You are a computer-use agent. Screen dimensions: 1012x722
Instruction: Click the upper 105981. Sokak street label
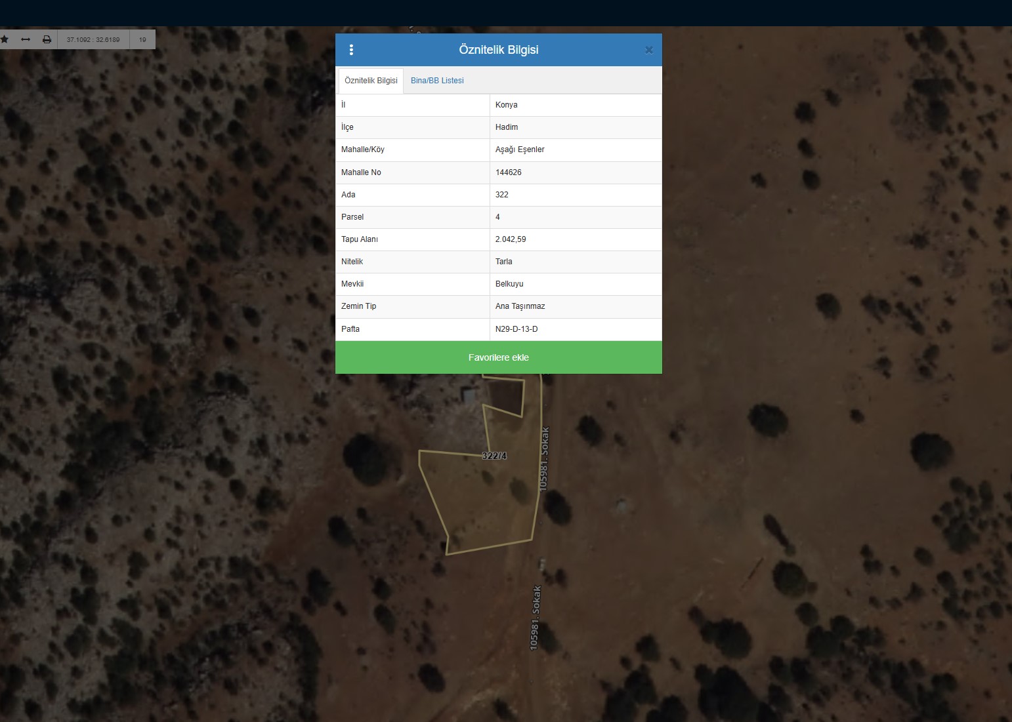click(x=544, y=459)
